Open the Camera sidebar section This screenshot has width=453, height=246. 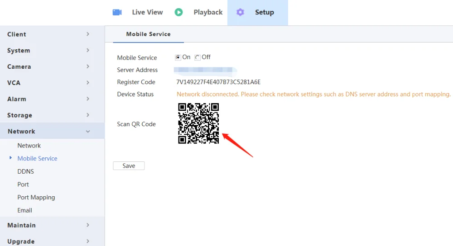coord(52,66)
